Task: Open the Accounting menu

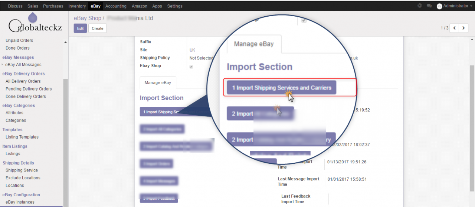Action: click(116, 6)
